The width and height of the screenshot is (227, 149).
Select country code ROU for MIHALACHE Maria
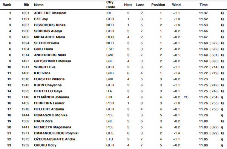point(110,37)
